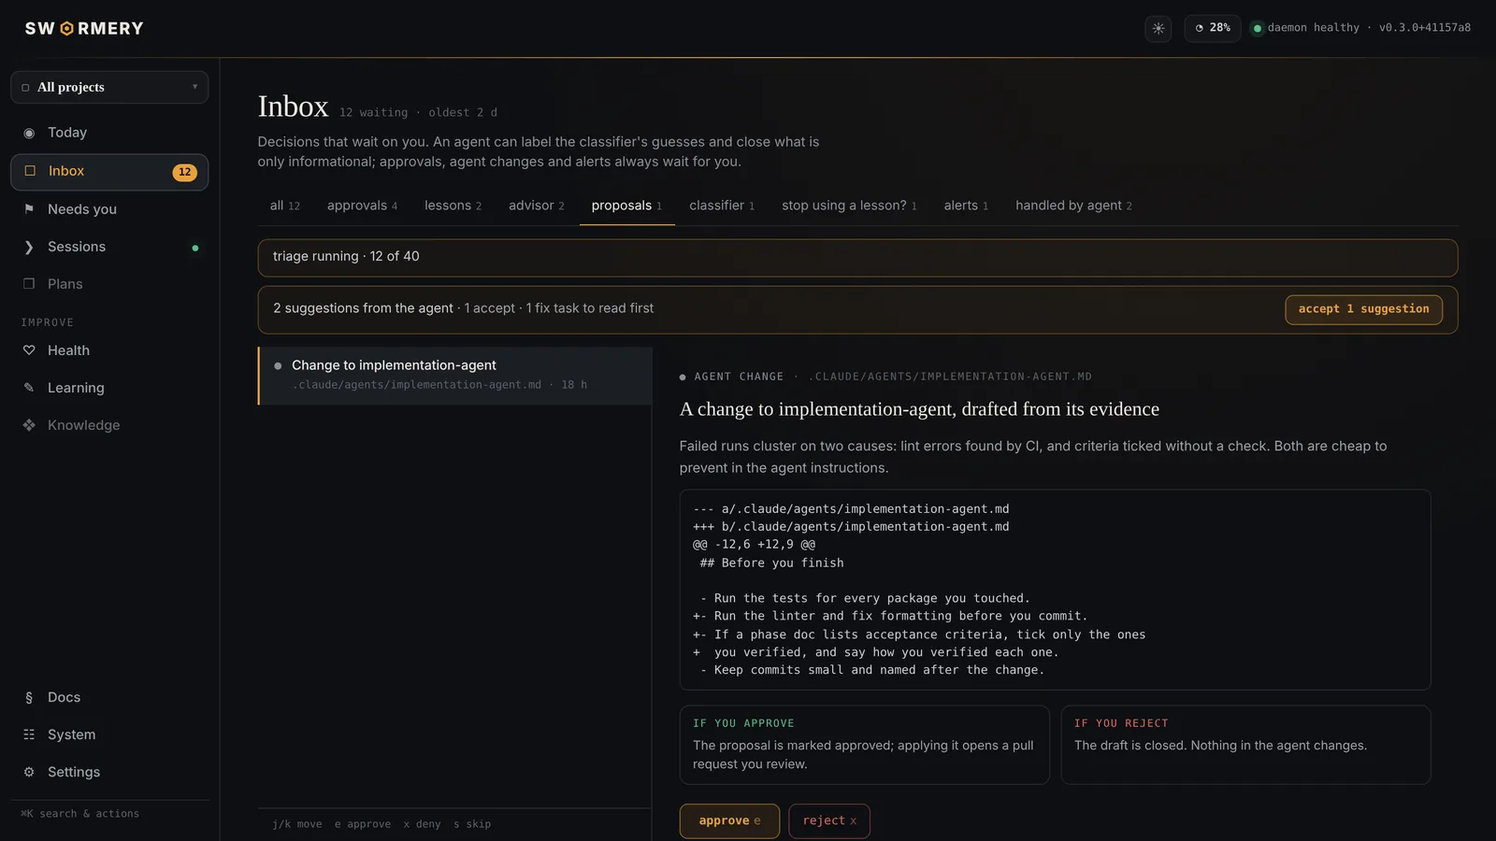Click the agent change path label

point(950,377)
